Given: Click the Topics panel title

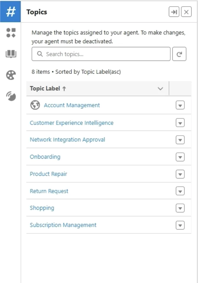Looking at the screenshot, I should click(x=37, y=12).
